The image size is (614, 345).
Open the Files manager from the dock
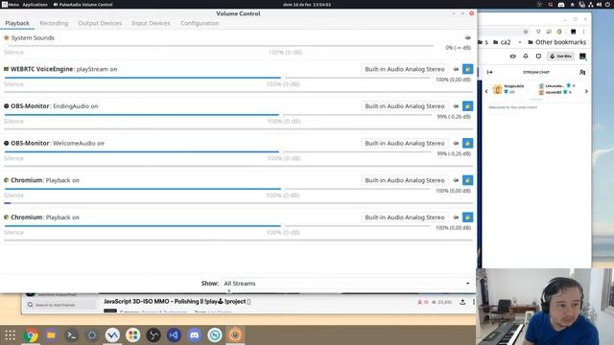pos(51,335)
